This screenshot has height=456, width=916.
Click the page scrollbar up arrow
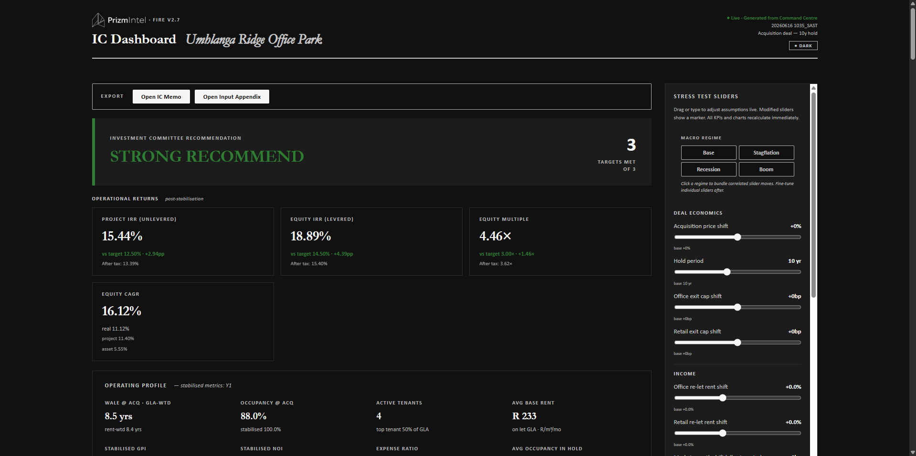tap(913, 4)
